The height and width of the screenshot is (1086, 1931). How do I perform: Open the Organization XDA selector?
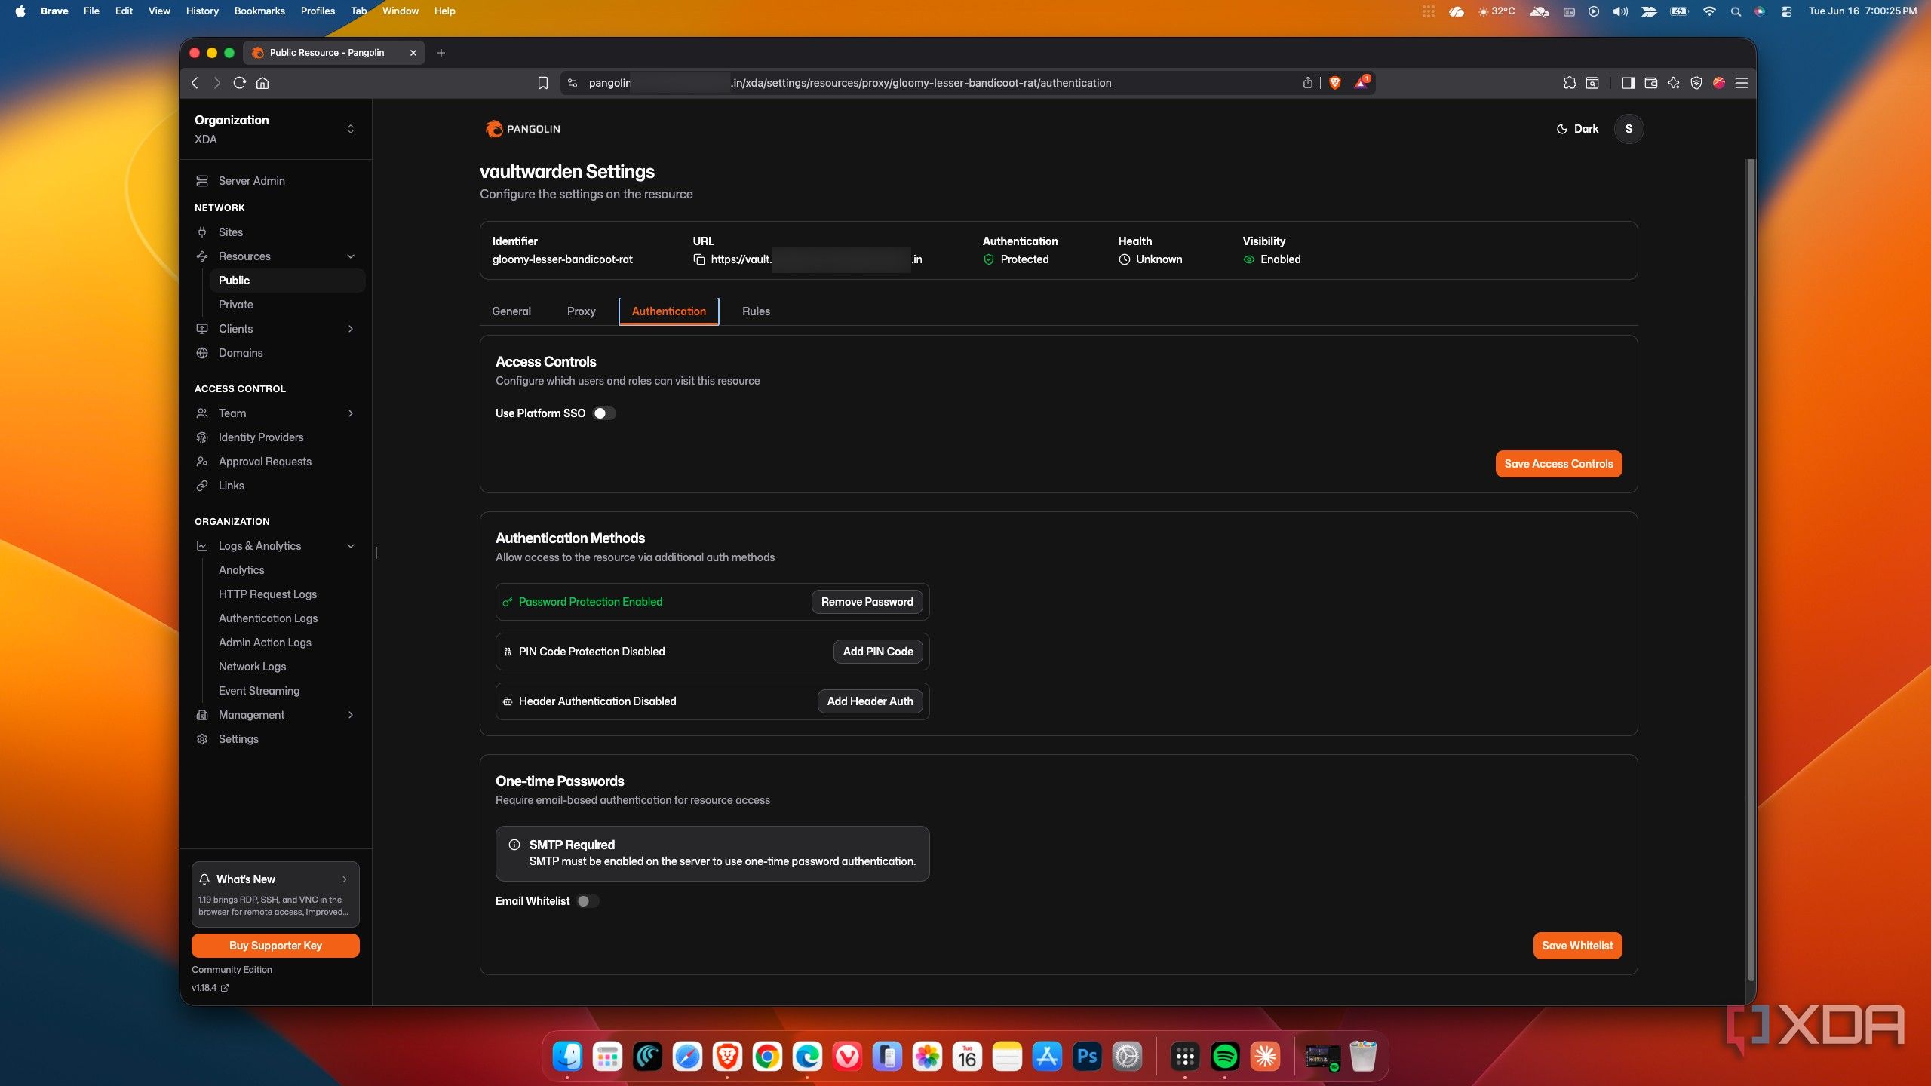tap(275, 129)
